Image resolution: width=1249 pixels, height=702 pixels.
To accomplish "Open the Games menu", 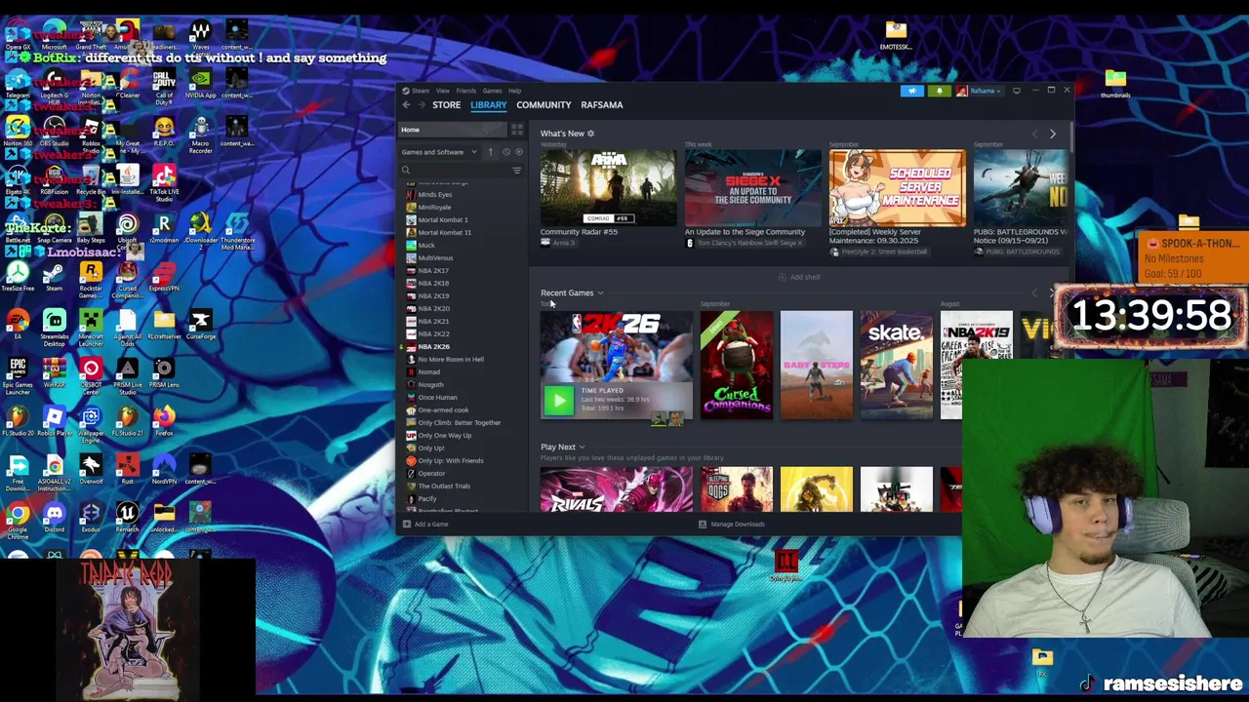I will (492, 91).
